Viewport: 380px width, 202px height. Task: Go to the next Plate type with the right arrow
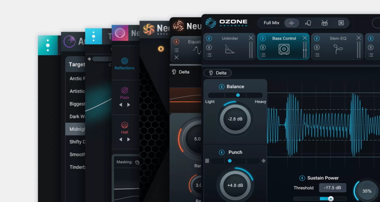[x=129, y=105]
